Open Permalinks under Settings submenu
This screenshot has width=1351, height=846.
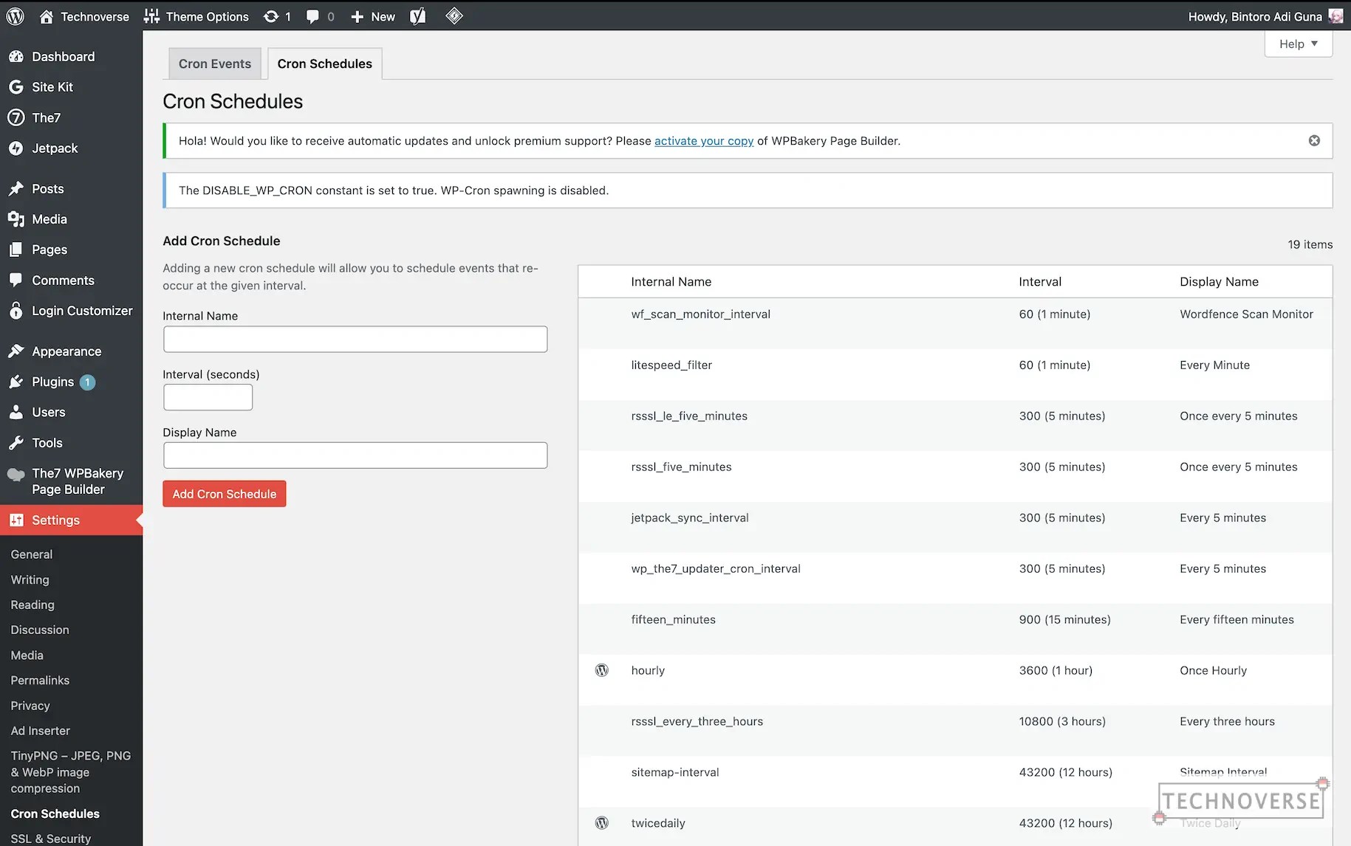[40, 681]
